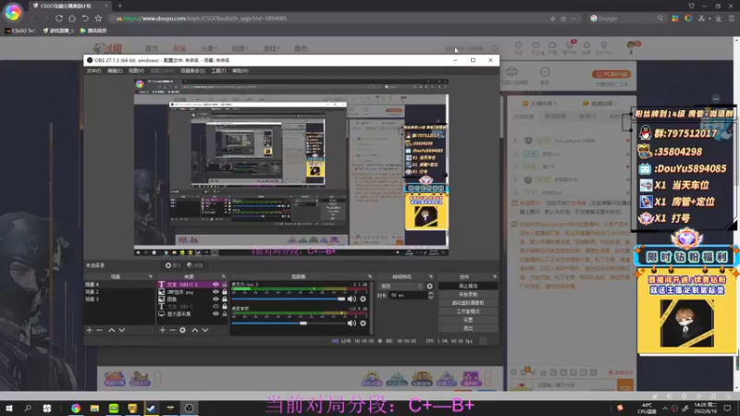
Task: Click the start recording button in OBS Controls
Action: pyautogui.click(x=468, y=294)
